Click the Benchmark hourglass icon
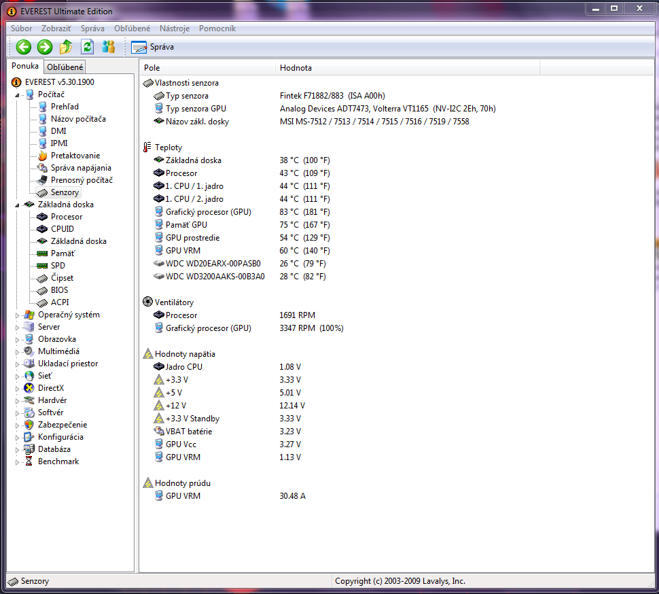Viewport: 659px width, 594px height. 29,461
